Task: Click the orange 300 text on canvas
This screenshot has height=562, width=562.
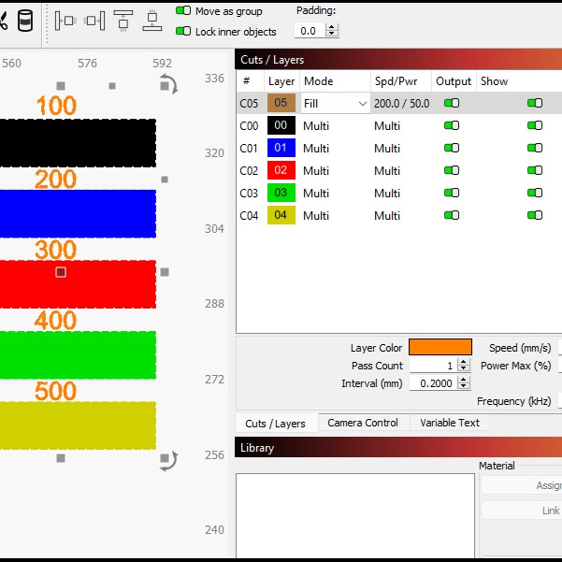Action: [x=55, y=250]
